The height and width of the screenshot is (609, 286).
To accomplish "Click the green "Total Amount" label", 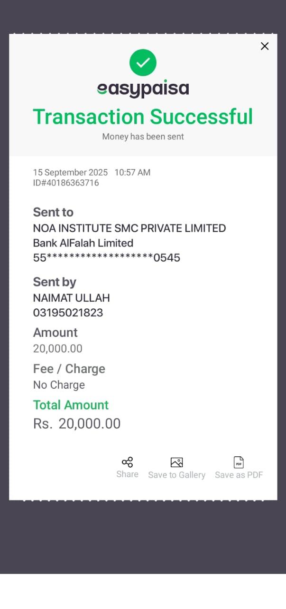I will (x=71, y=405).
